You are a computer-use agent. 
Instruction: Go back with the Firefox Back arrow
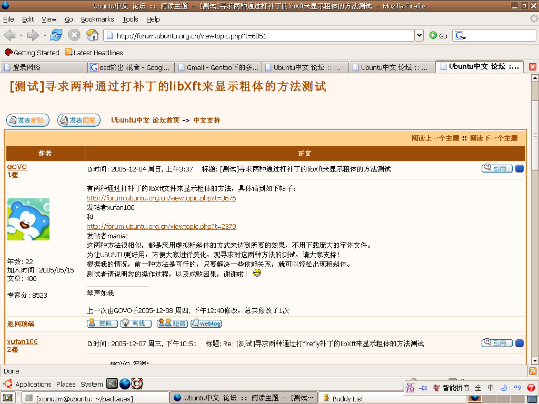[9, 35]
